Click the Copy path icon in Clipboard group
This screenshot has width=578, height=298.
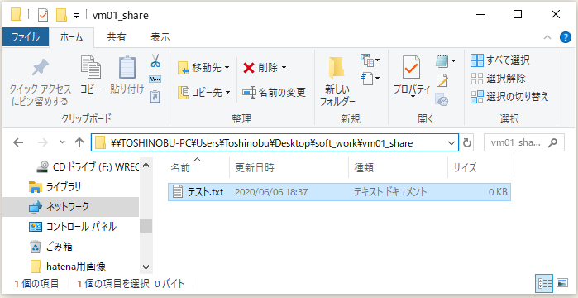coord(155,79)
